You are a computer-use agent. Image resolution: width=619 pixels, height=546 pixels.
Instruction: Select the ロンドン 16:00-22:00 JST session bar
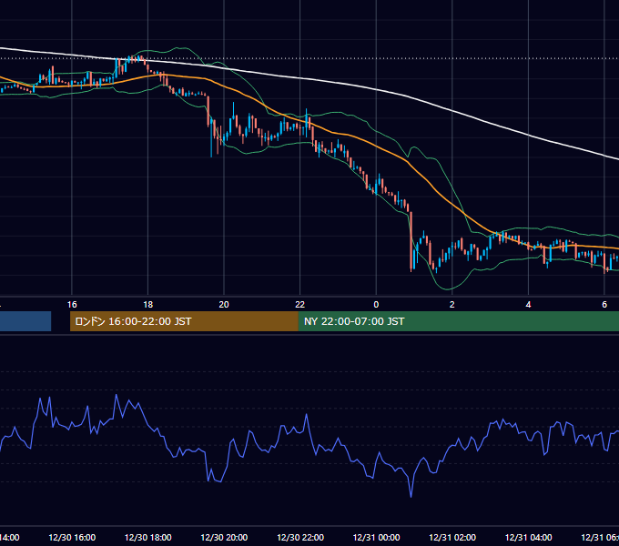pyautogui.click(x=184, y=321)
